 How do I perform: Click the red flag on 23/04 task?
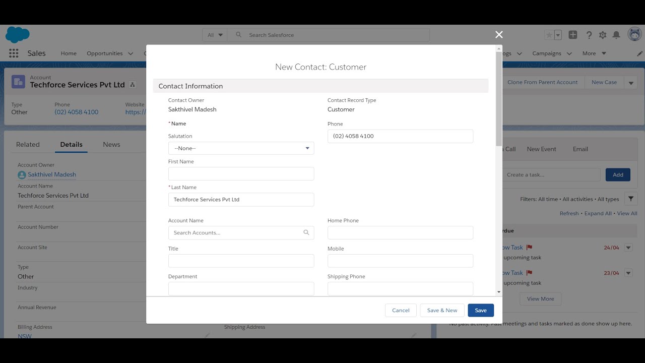529,273
